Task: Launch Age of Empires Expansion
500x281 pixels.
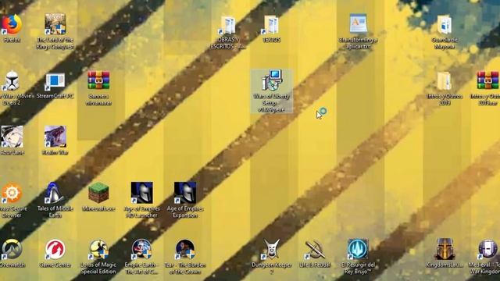Action: click(x=185, y=193)
